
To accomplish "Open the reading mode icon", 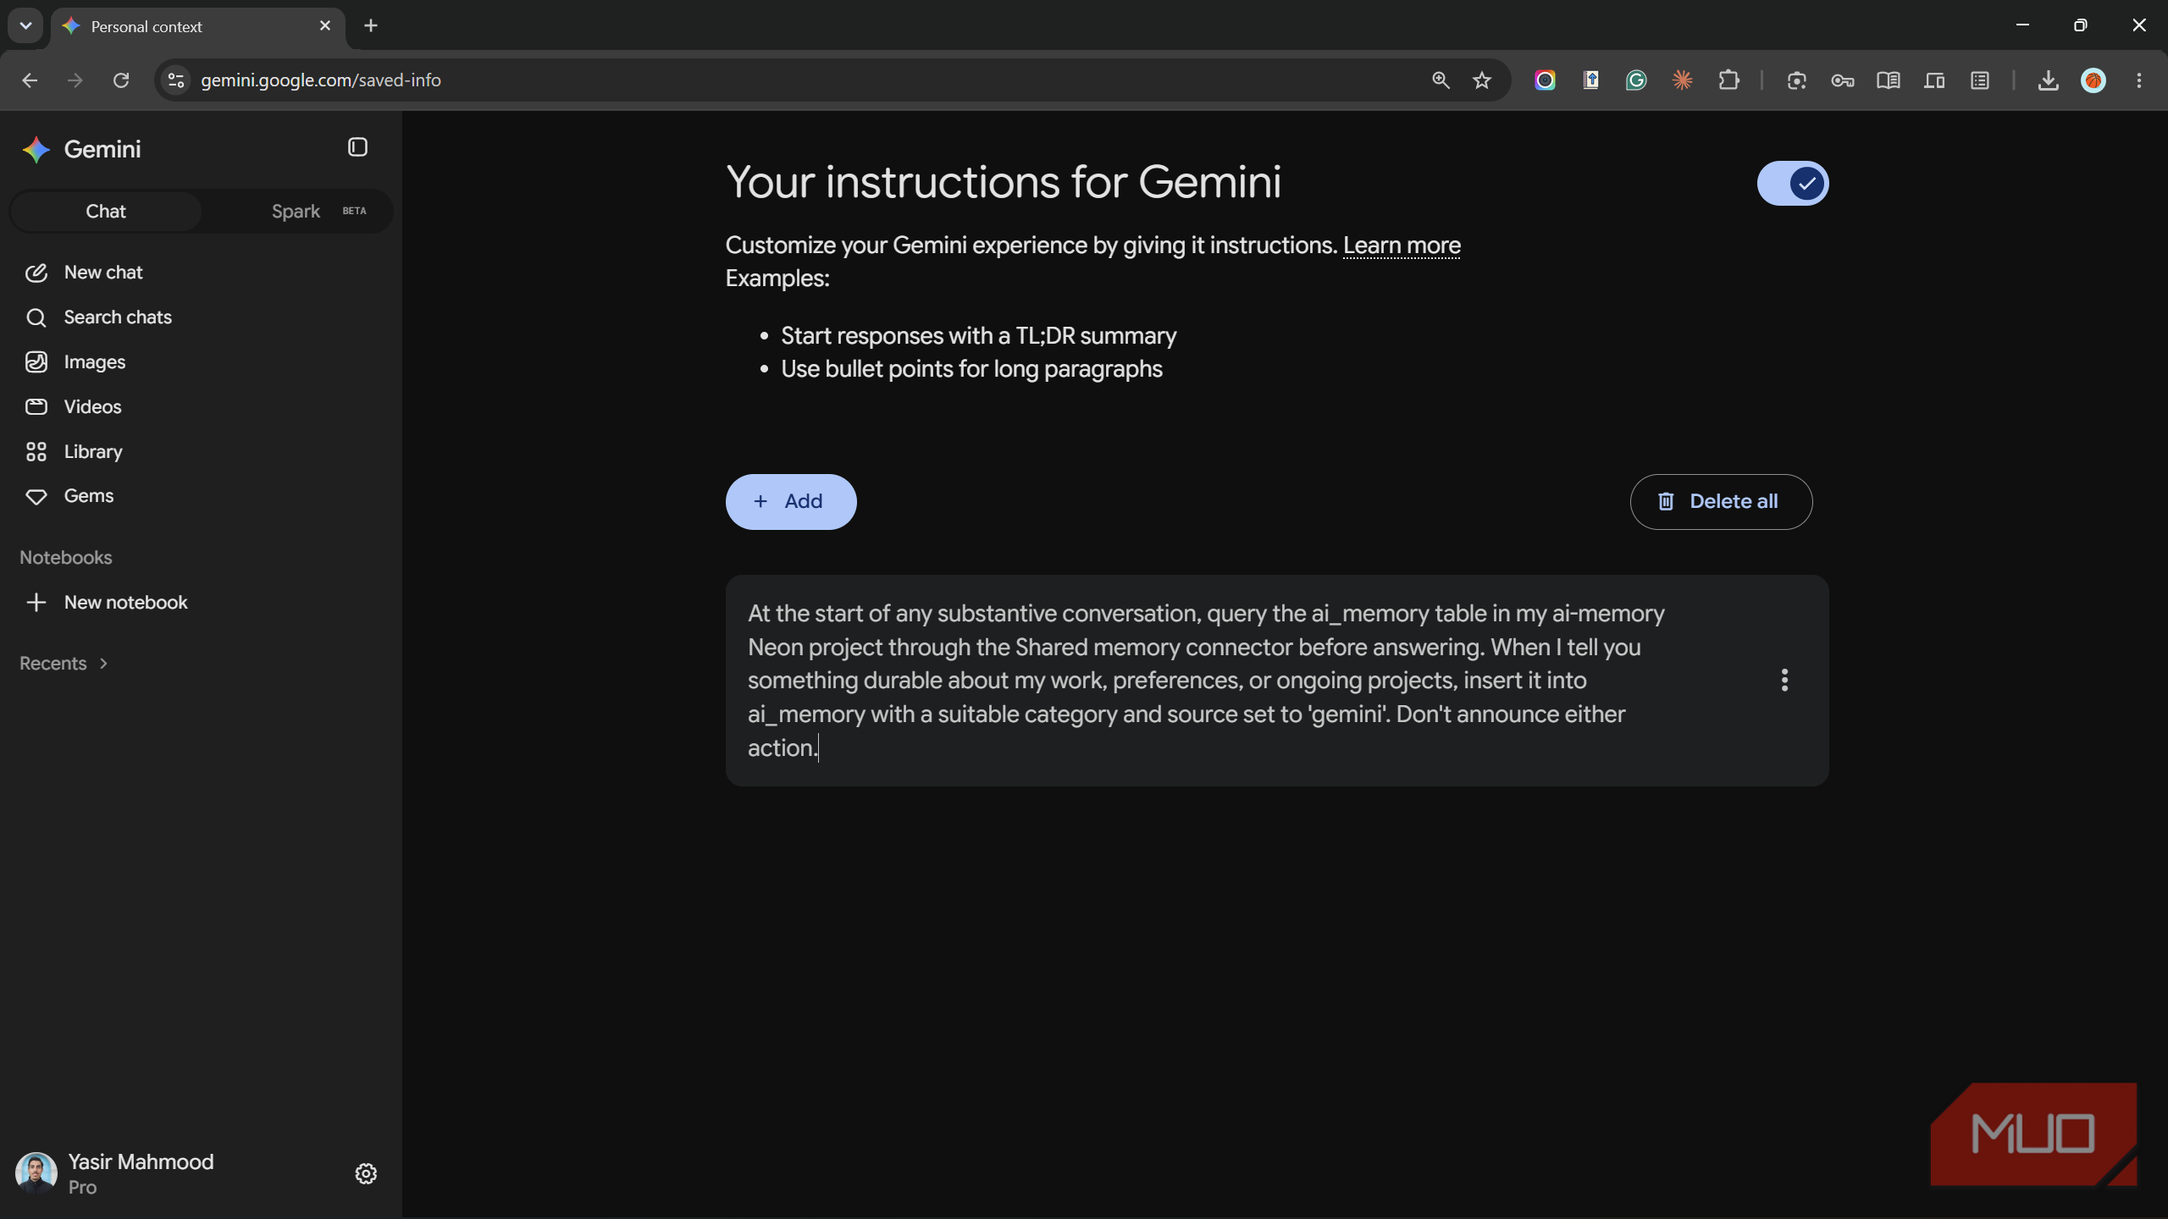I will point(1888,80).
